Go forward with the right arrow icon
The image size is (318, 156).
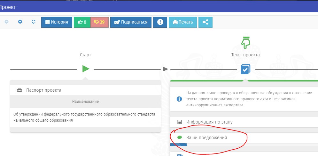coord(20,22)
